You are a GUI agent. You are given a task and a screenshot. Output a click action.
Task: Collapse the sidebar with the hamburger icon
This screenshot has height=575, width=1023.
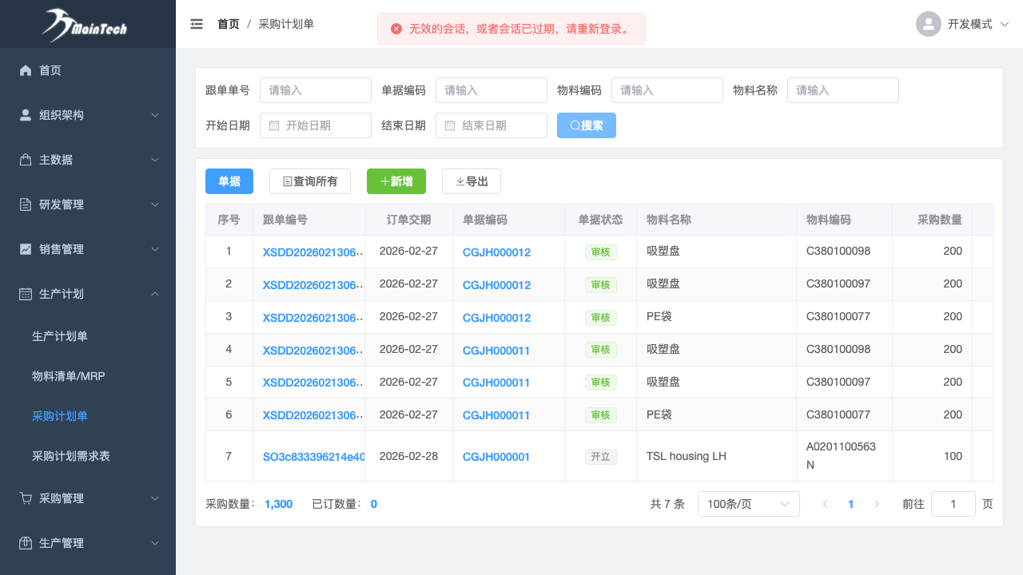click(x=197, y=24)
